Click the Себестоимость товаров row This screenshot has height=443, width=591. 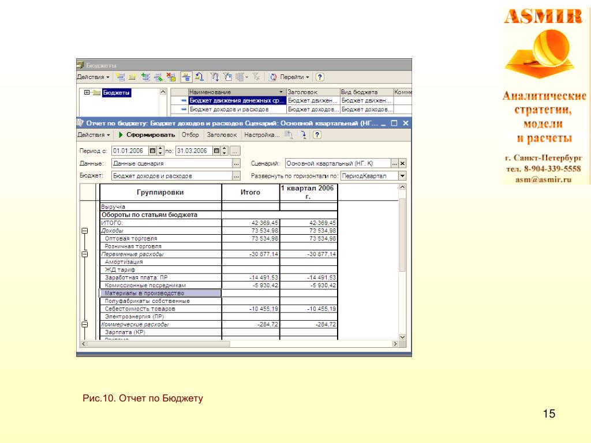click(x=219, y=309)
